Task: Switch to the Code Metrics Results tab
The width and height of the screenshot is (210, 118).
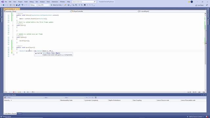Action: coord(10,114)
